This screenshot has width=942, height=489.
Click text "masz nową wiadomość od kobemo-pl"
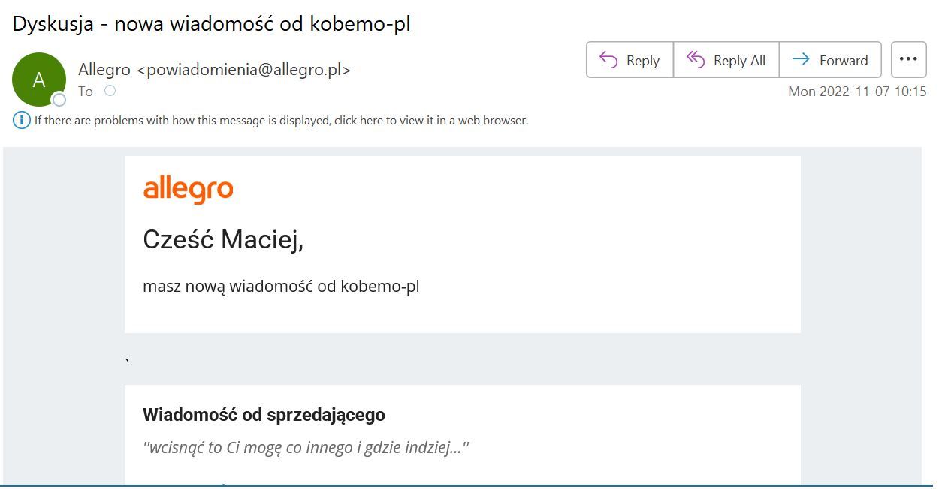coord(281,286)
